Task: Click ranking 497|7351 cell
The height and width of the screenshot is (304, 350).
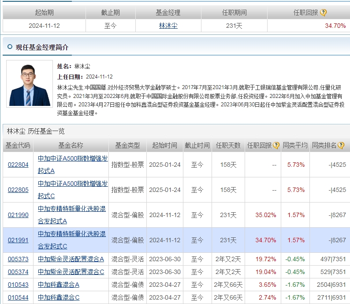Action: (x=333, y=259)
